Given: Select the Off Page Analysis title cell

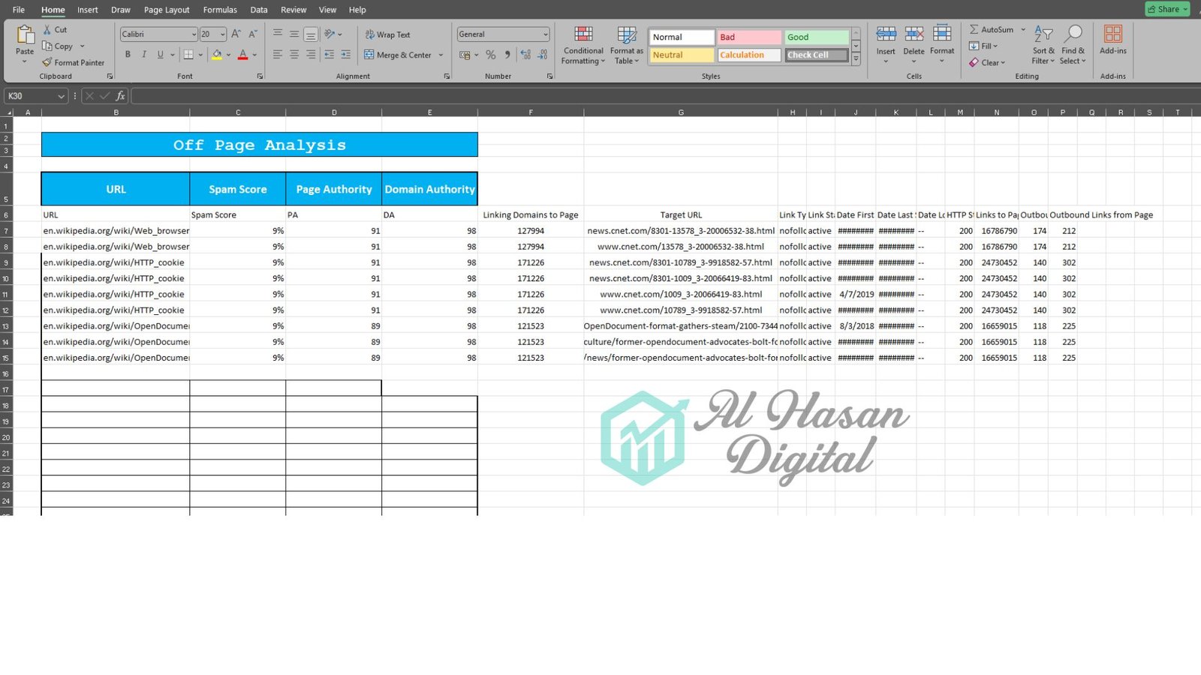Looking at the screenshot, I should click(x=260, y=145).
